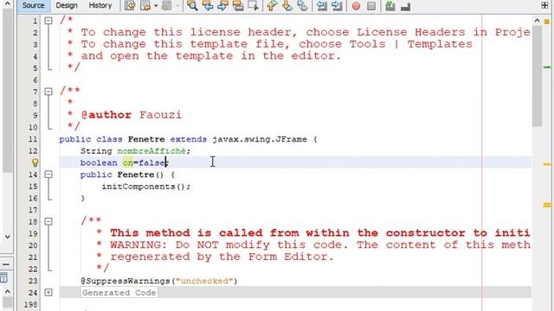Click on 'javax.swing.JFrame' class reference

[260, 139]
